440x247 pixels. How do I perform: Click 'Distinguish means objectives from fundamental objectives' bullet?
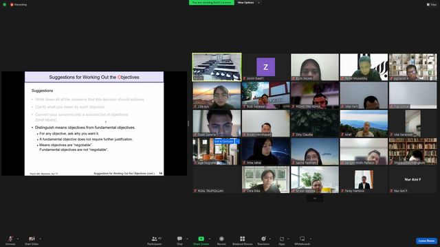85,128
